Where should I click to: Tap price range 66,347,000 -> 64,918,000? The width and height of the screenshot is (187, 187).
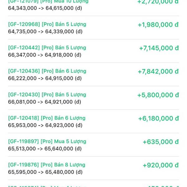(45, 55)
